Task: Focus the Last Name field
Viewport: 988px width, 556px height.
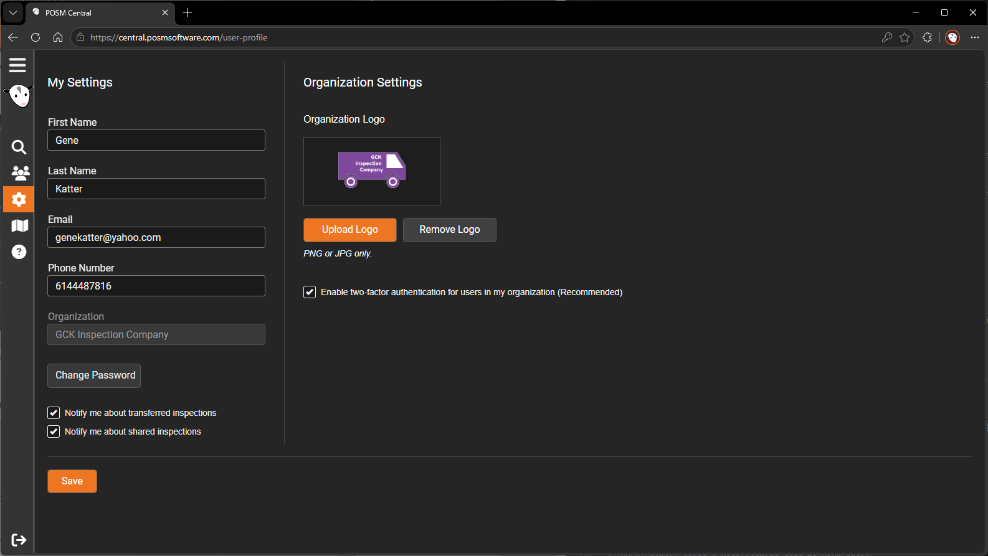Action: [x=156, y=189]
